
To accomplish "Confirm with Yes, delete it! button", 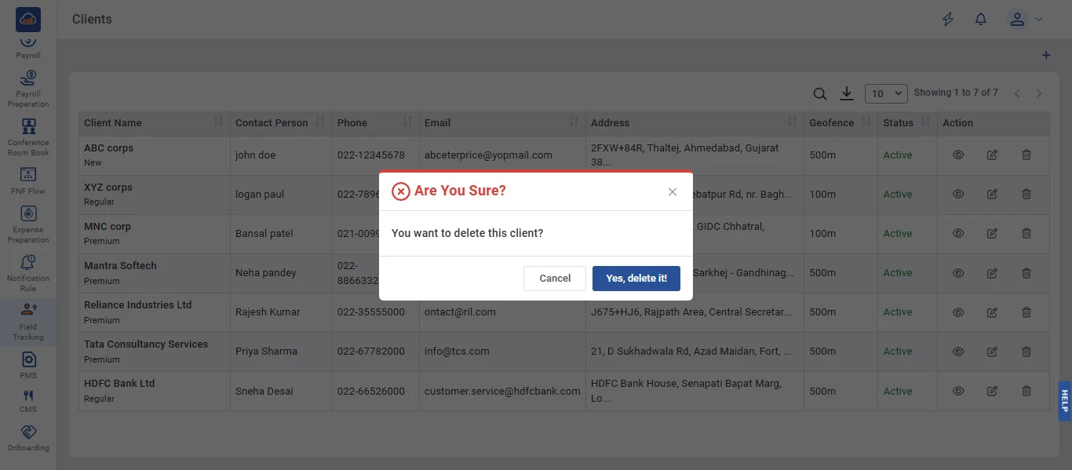I will pos(636,279).
